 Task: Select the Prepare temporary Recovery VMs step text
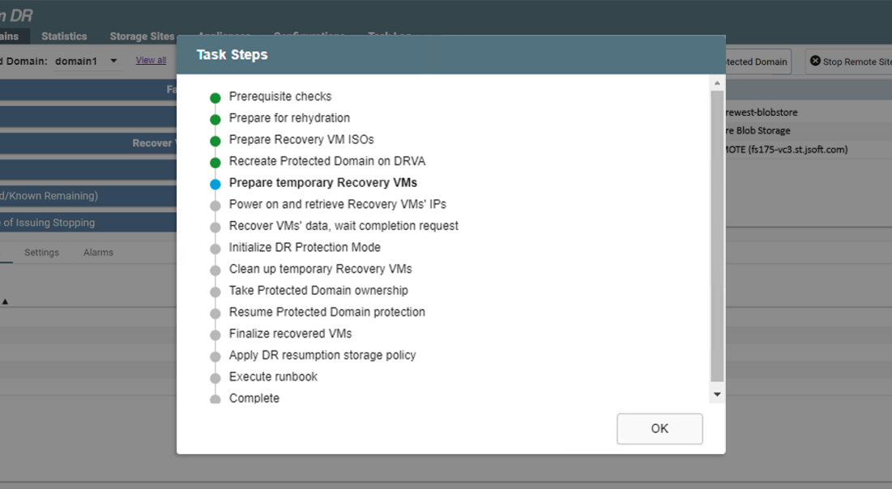pyautogui.click(x=322, y=183)
